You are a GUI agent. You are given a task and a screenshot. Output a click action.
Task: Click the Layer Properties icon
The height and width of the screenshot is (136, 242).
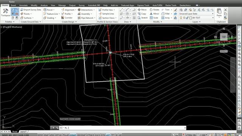click(x=181, y=10)
